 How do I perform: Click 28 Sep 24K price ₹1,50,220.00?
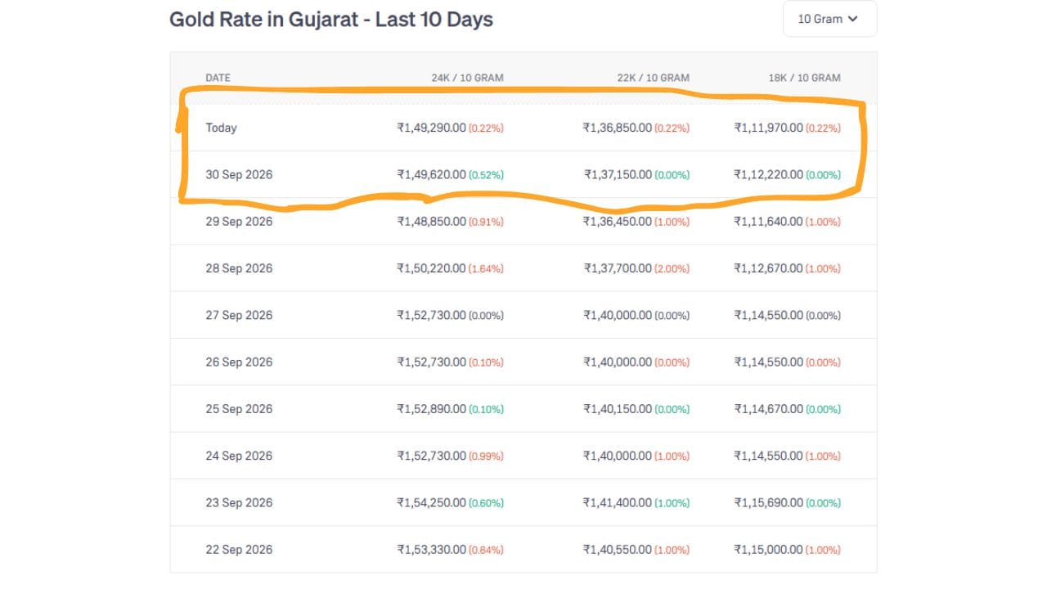point(431,268)
